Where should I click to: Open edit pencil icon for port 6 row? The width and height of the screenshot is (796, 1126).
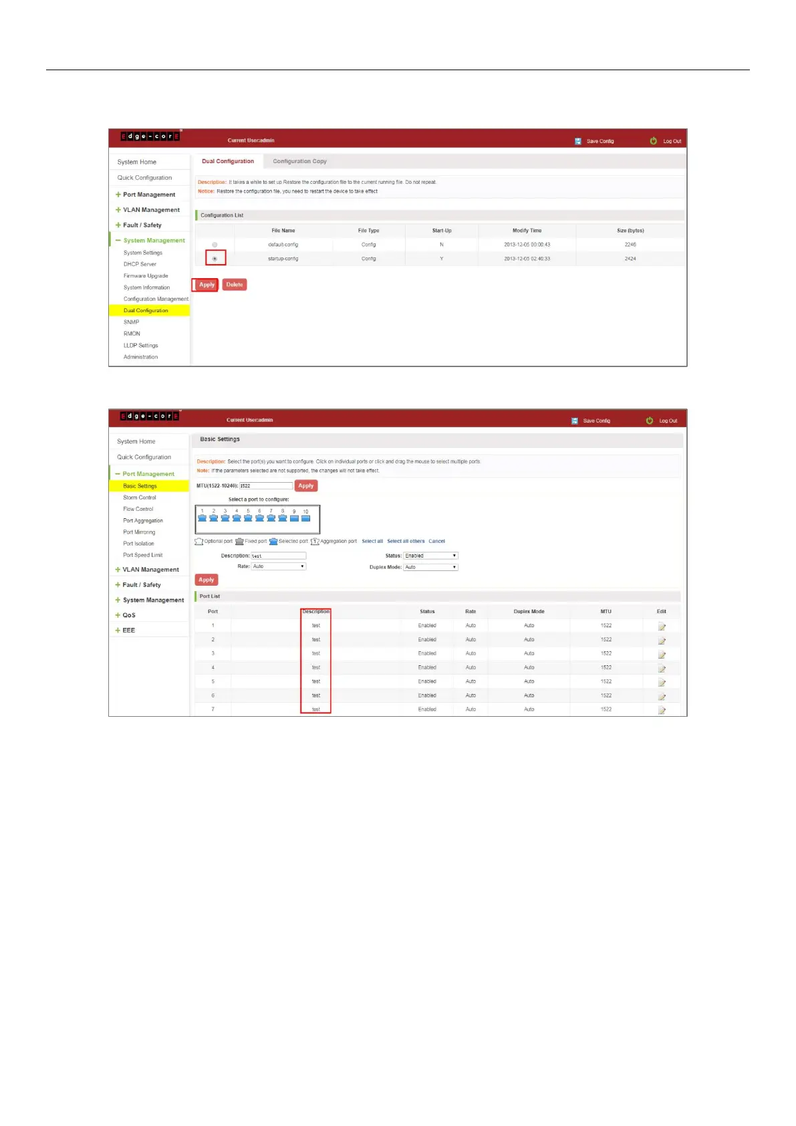click(662, 697)
